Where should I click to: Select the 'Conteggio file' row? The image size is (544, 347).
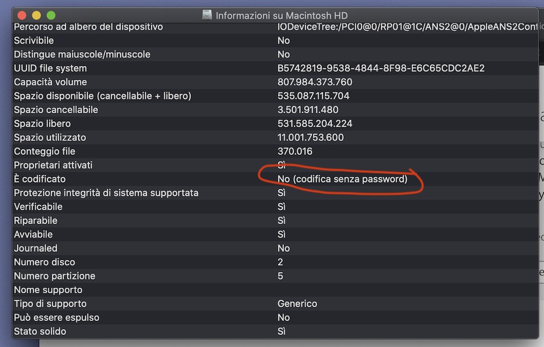[x=45, y=151]
